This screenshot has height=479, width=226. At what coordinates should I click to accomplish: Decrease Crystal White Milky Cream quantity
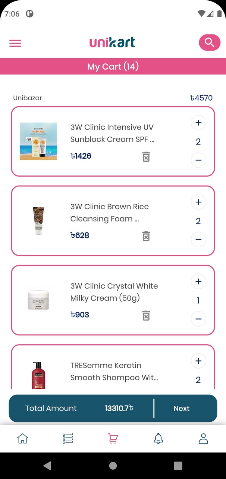click(x=198, y=319)
